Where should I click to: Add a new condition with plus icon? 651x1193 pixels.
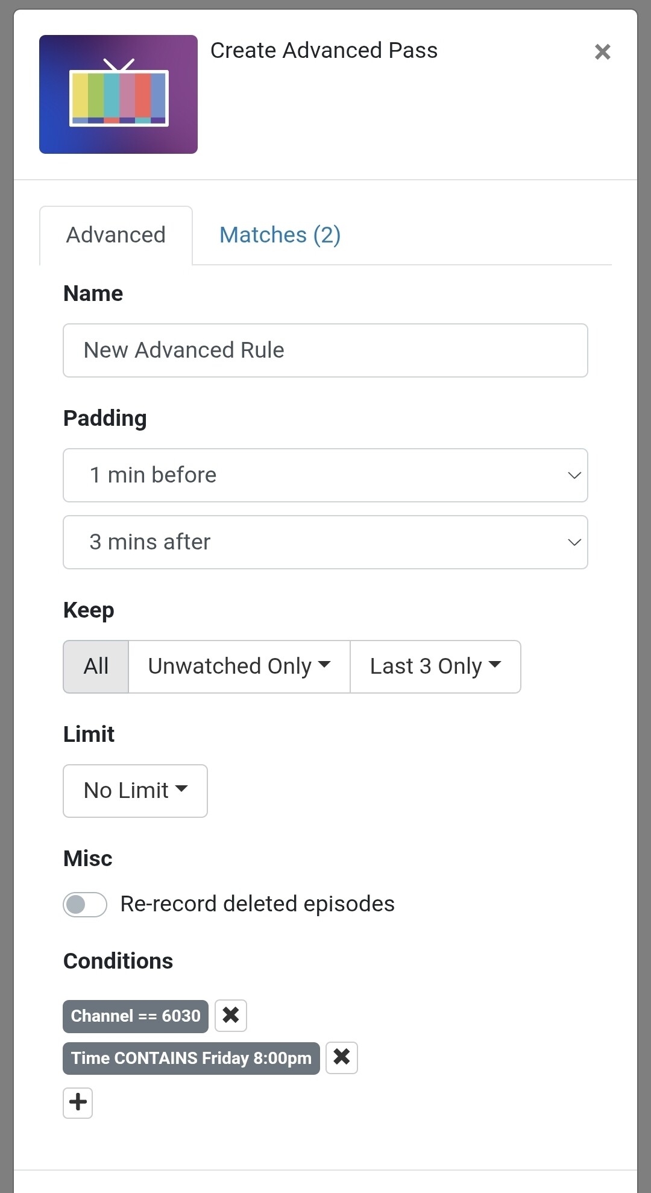coord(78,1103)
